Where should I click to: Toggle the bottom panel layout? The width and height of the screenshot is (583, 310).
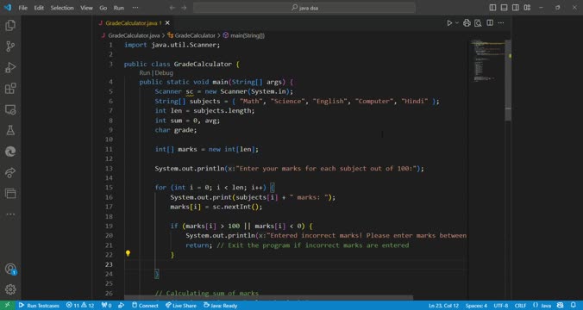(x=505, y=8)
